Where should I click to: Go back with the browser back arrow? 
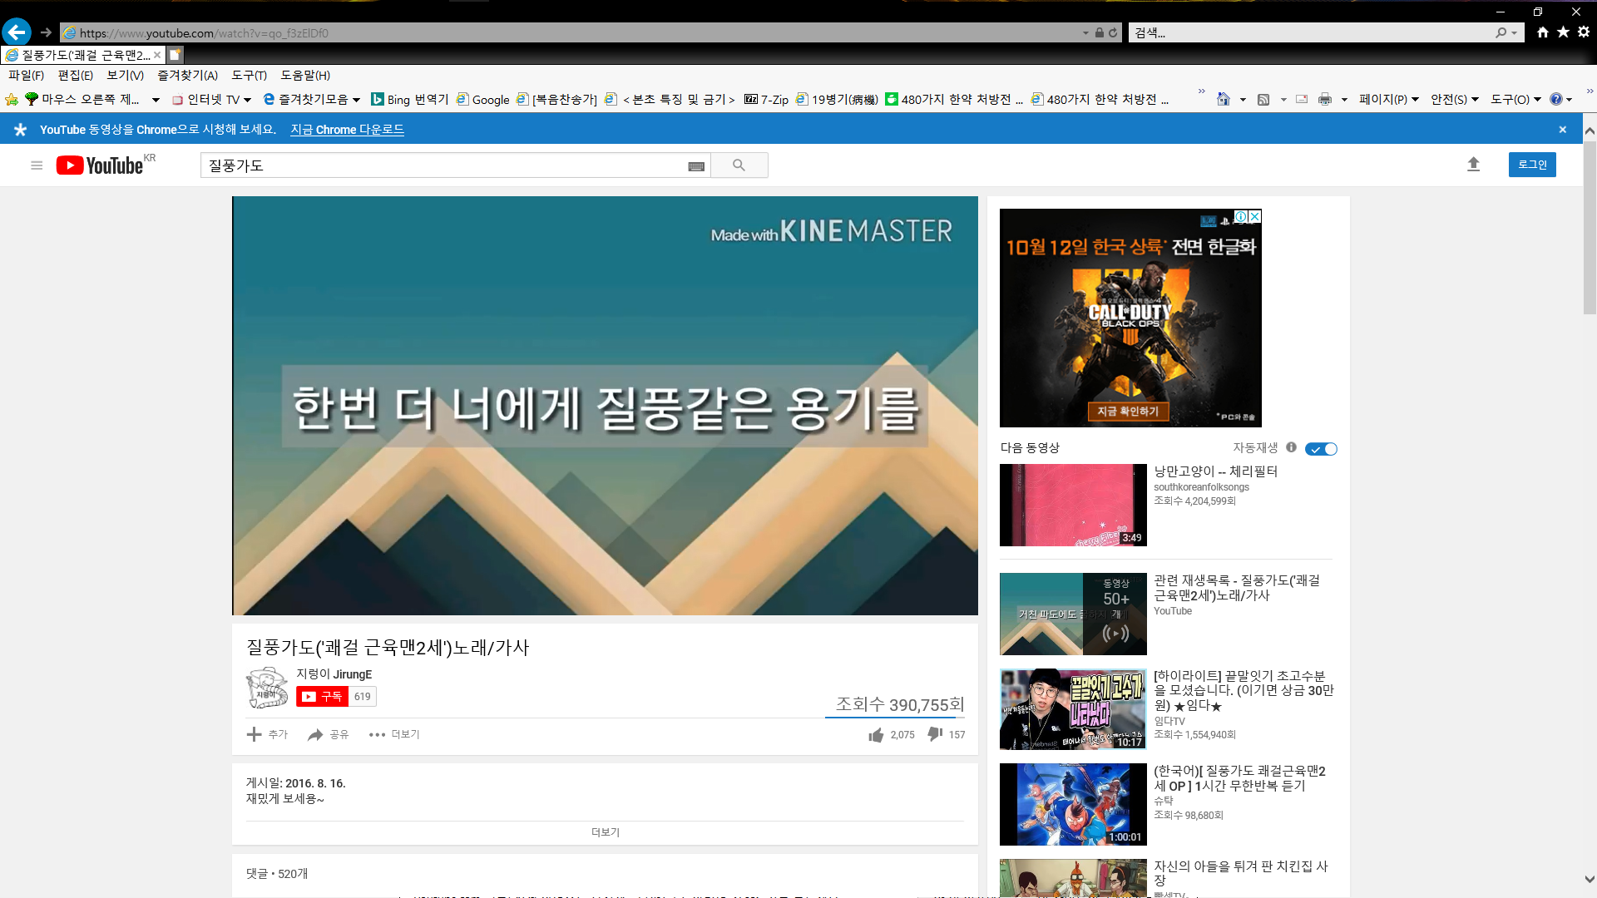pyautogui.click(x=17, y=32)
